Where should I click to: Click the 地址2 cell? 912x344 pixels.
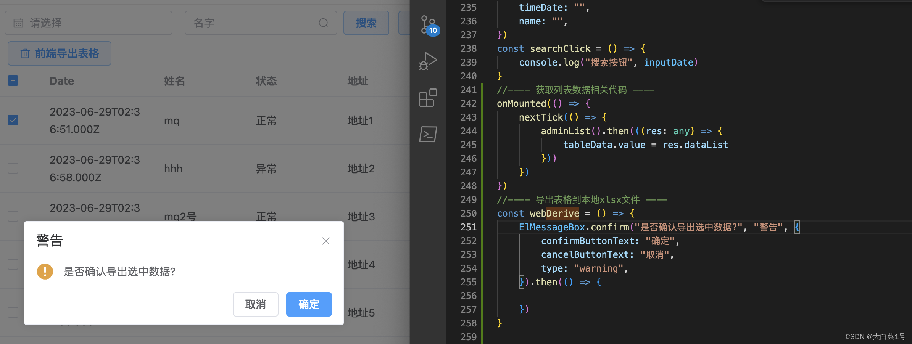[361, 169]
